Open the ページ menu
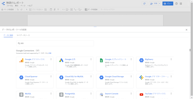The height and width of the screenshot is (99, 193). (x=23, y=6)
